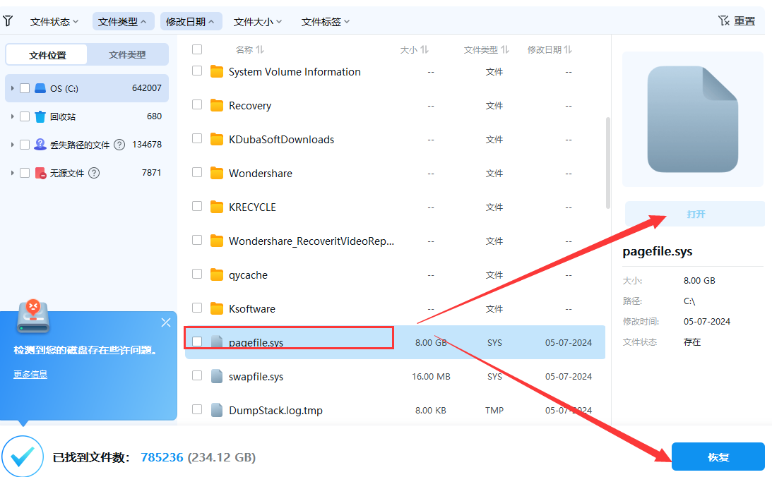Click the OS (C:) drive icon
The image size is (772, 477).
click(x=42, y=87)
